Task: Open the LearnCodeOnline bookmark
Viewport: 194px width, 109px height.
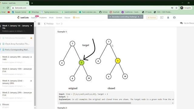Action: point(69,12)
